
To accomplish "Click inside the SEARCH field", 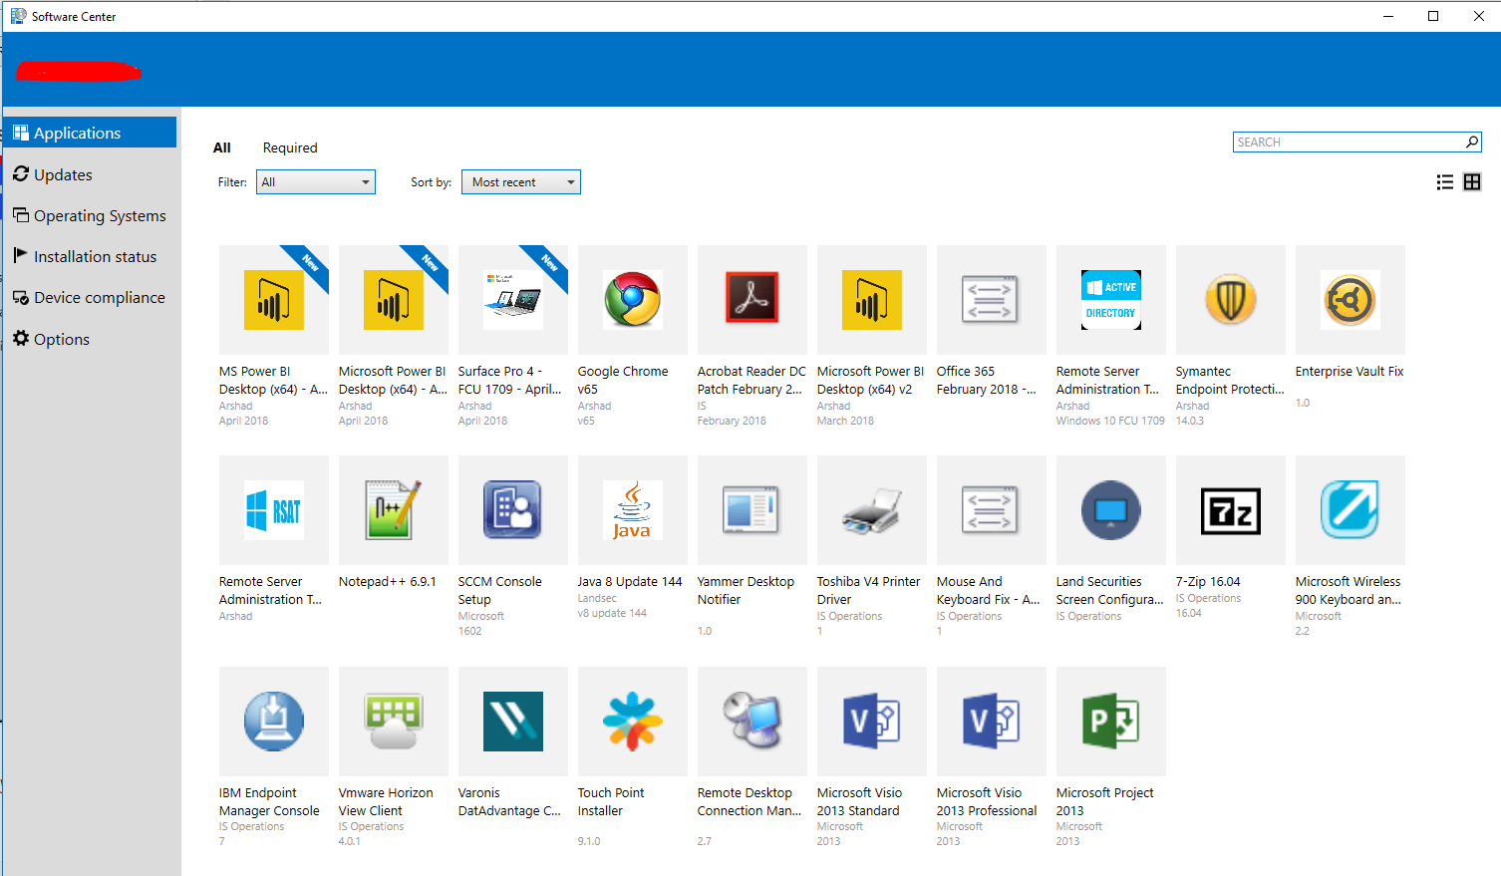I will coord(1348,143).
